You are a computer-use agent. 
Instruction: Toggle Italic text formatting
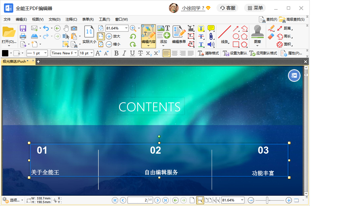[124, 53]
